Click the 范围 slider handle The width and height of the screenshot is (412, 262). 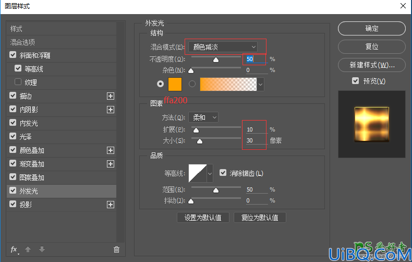coord(216,190)
